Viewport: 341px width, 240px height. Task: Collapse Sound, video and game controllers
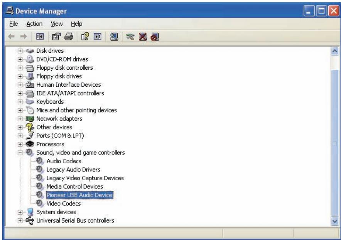(x=20, y=153)
